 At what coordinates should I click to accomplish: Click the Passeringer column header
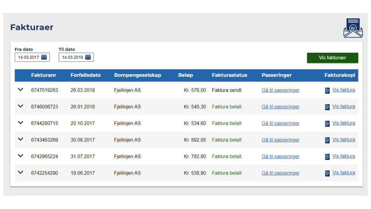tap(277, 75)
